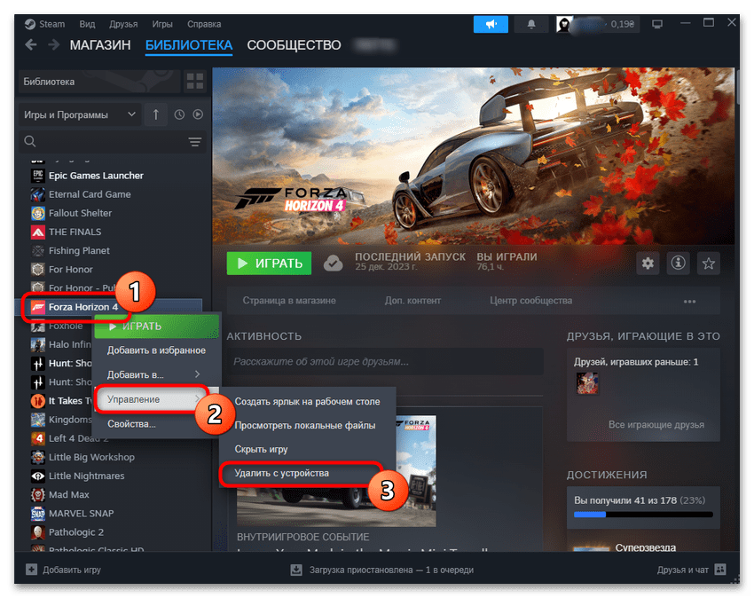
Task: Click the add game plus icon
Action: coord(31,570)
